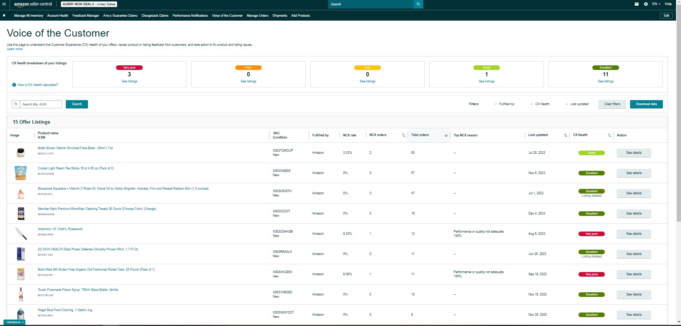Viewport: 681px width, 326px height.
Task: Click the info icon beside CX Health calculated
Action: 14,85
